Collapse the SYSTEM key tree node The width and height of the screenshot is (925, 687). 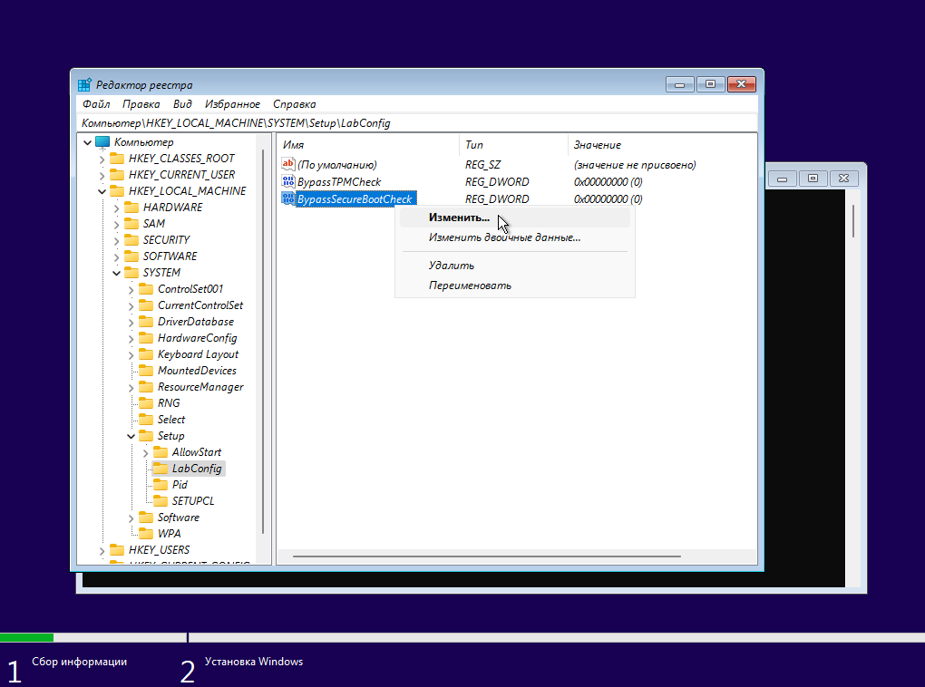click(117, 273)
